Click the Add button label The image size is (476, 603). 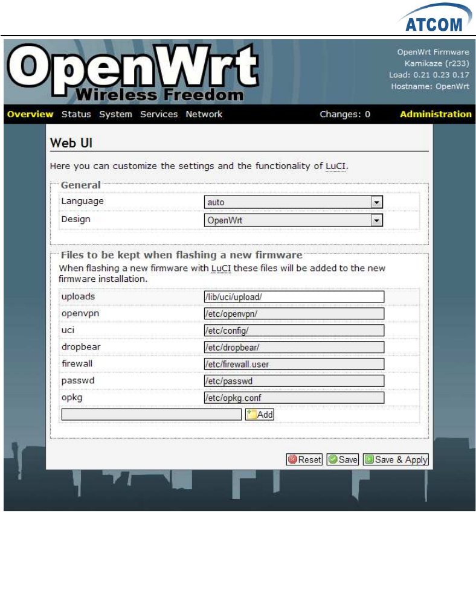click(x=265, y=415)
